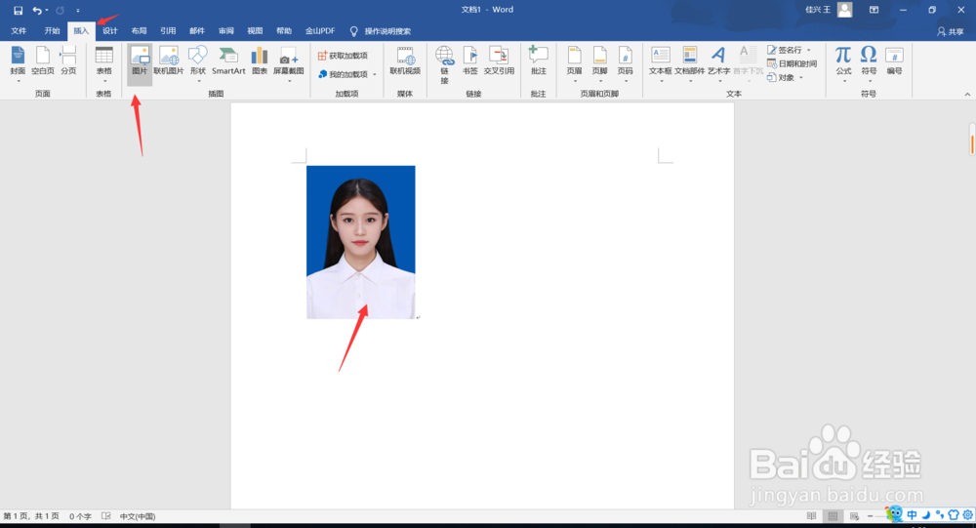Insert an online picture (联机图片)
The width and height of the screenshot is (976, 528).
click(169, 62)
